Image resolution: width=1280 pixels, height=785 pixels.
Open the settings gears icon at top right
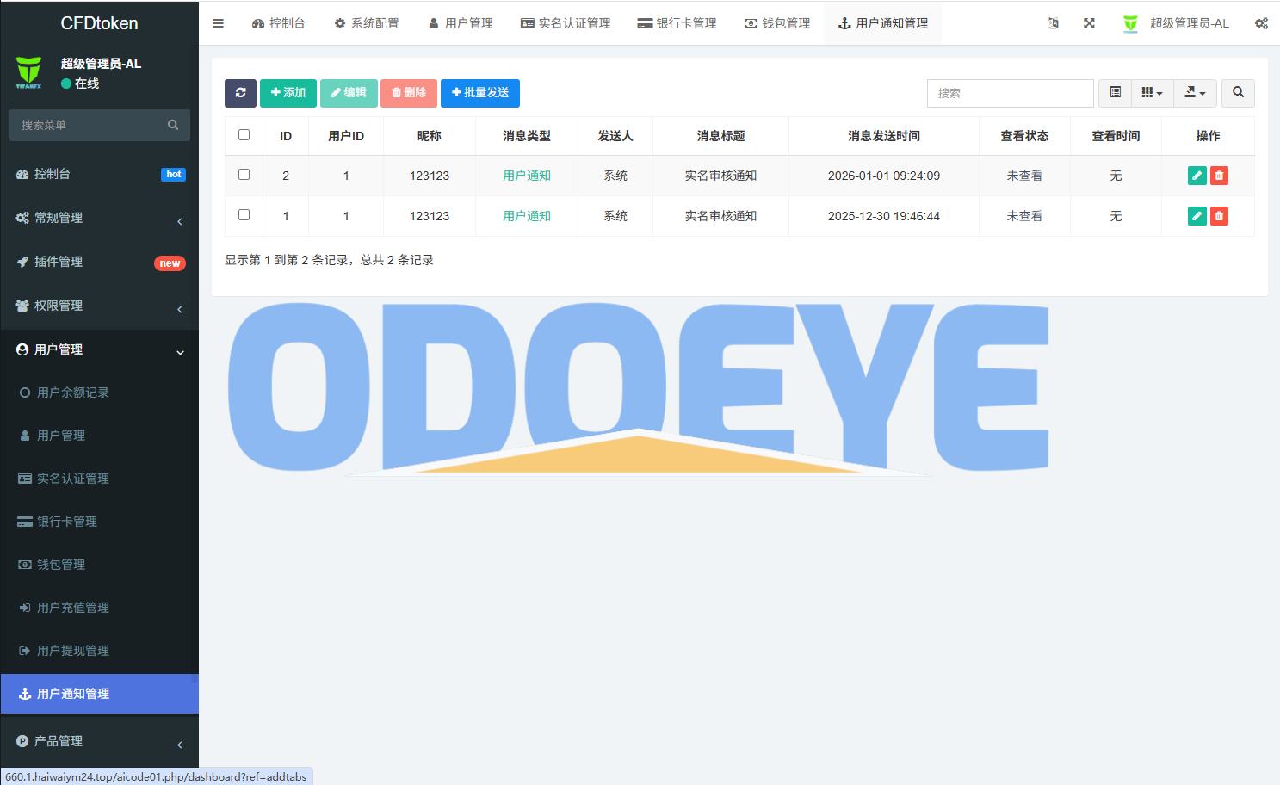(x=1261, y=23)
